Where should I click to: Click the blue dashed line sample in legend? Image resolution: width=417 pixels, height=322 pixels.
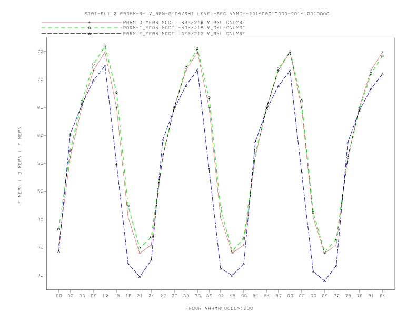[x=82, y=34]
